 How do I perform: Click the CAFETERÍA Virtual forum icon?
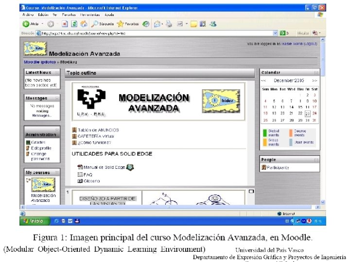[74, 136]
